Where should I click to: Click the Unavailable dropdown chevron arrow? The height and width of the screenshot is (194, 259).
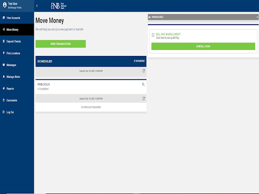coord(257,17)
